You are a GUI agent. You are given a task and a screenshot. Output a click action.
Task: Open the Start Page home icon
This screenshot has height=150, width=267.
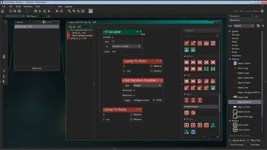[x=3, y=11]
